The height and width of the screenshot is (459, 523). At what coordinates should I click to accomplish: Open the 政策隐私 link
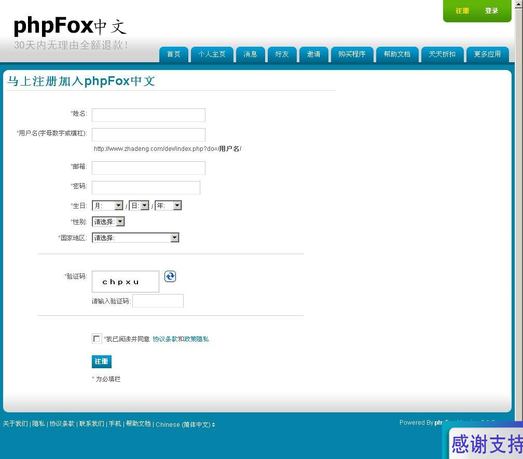pos(197,339)
